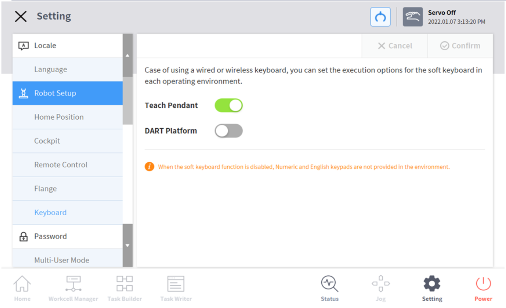Close the Setting screen with X
Screen dimensions: 506x308
point(21,16)
